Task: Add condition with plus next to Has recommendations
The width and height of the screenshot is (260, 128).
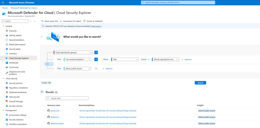Action: 96,59
